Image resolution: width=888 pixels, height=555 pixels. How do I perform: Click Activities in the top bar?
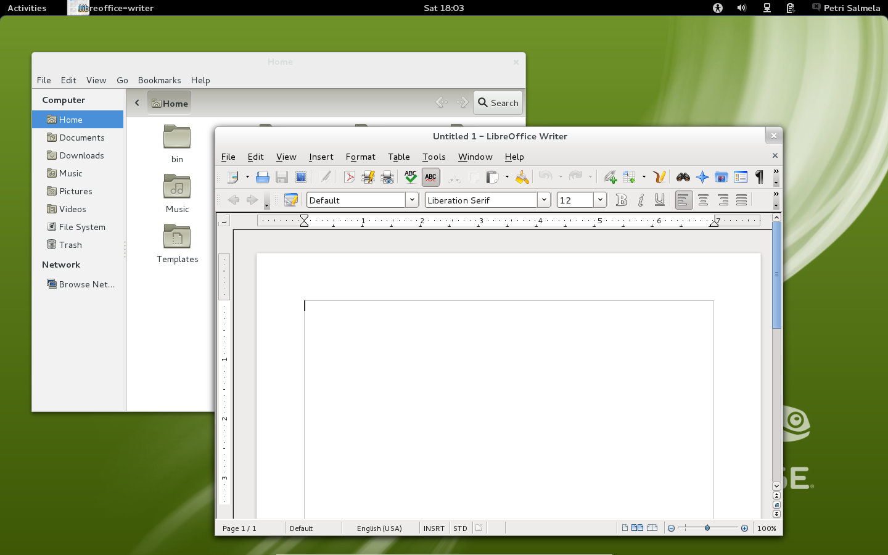[27, 8]
